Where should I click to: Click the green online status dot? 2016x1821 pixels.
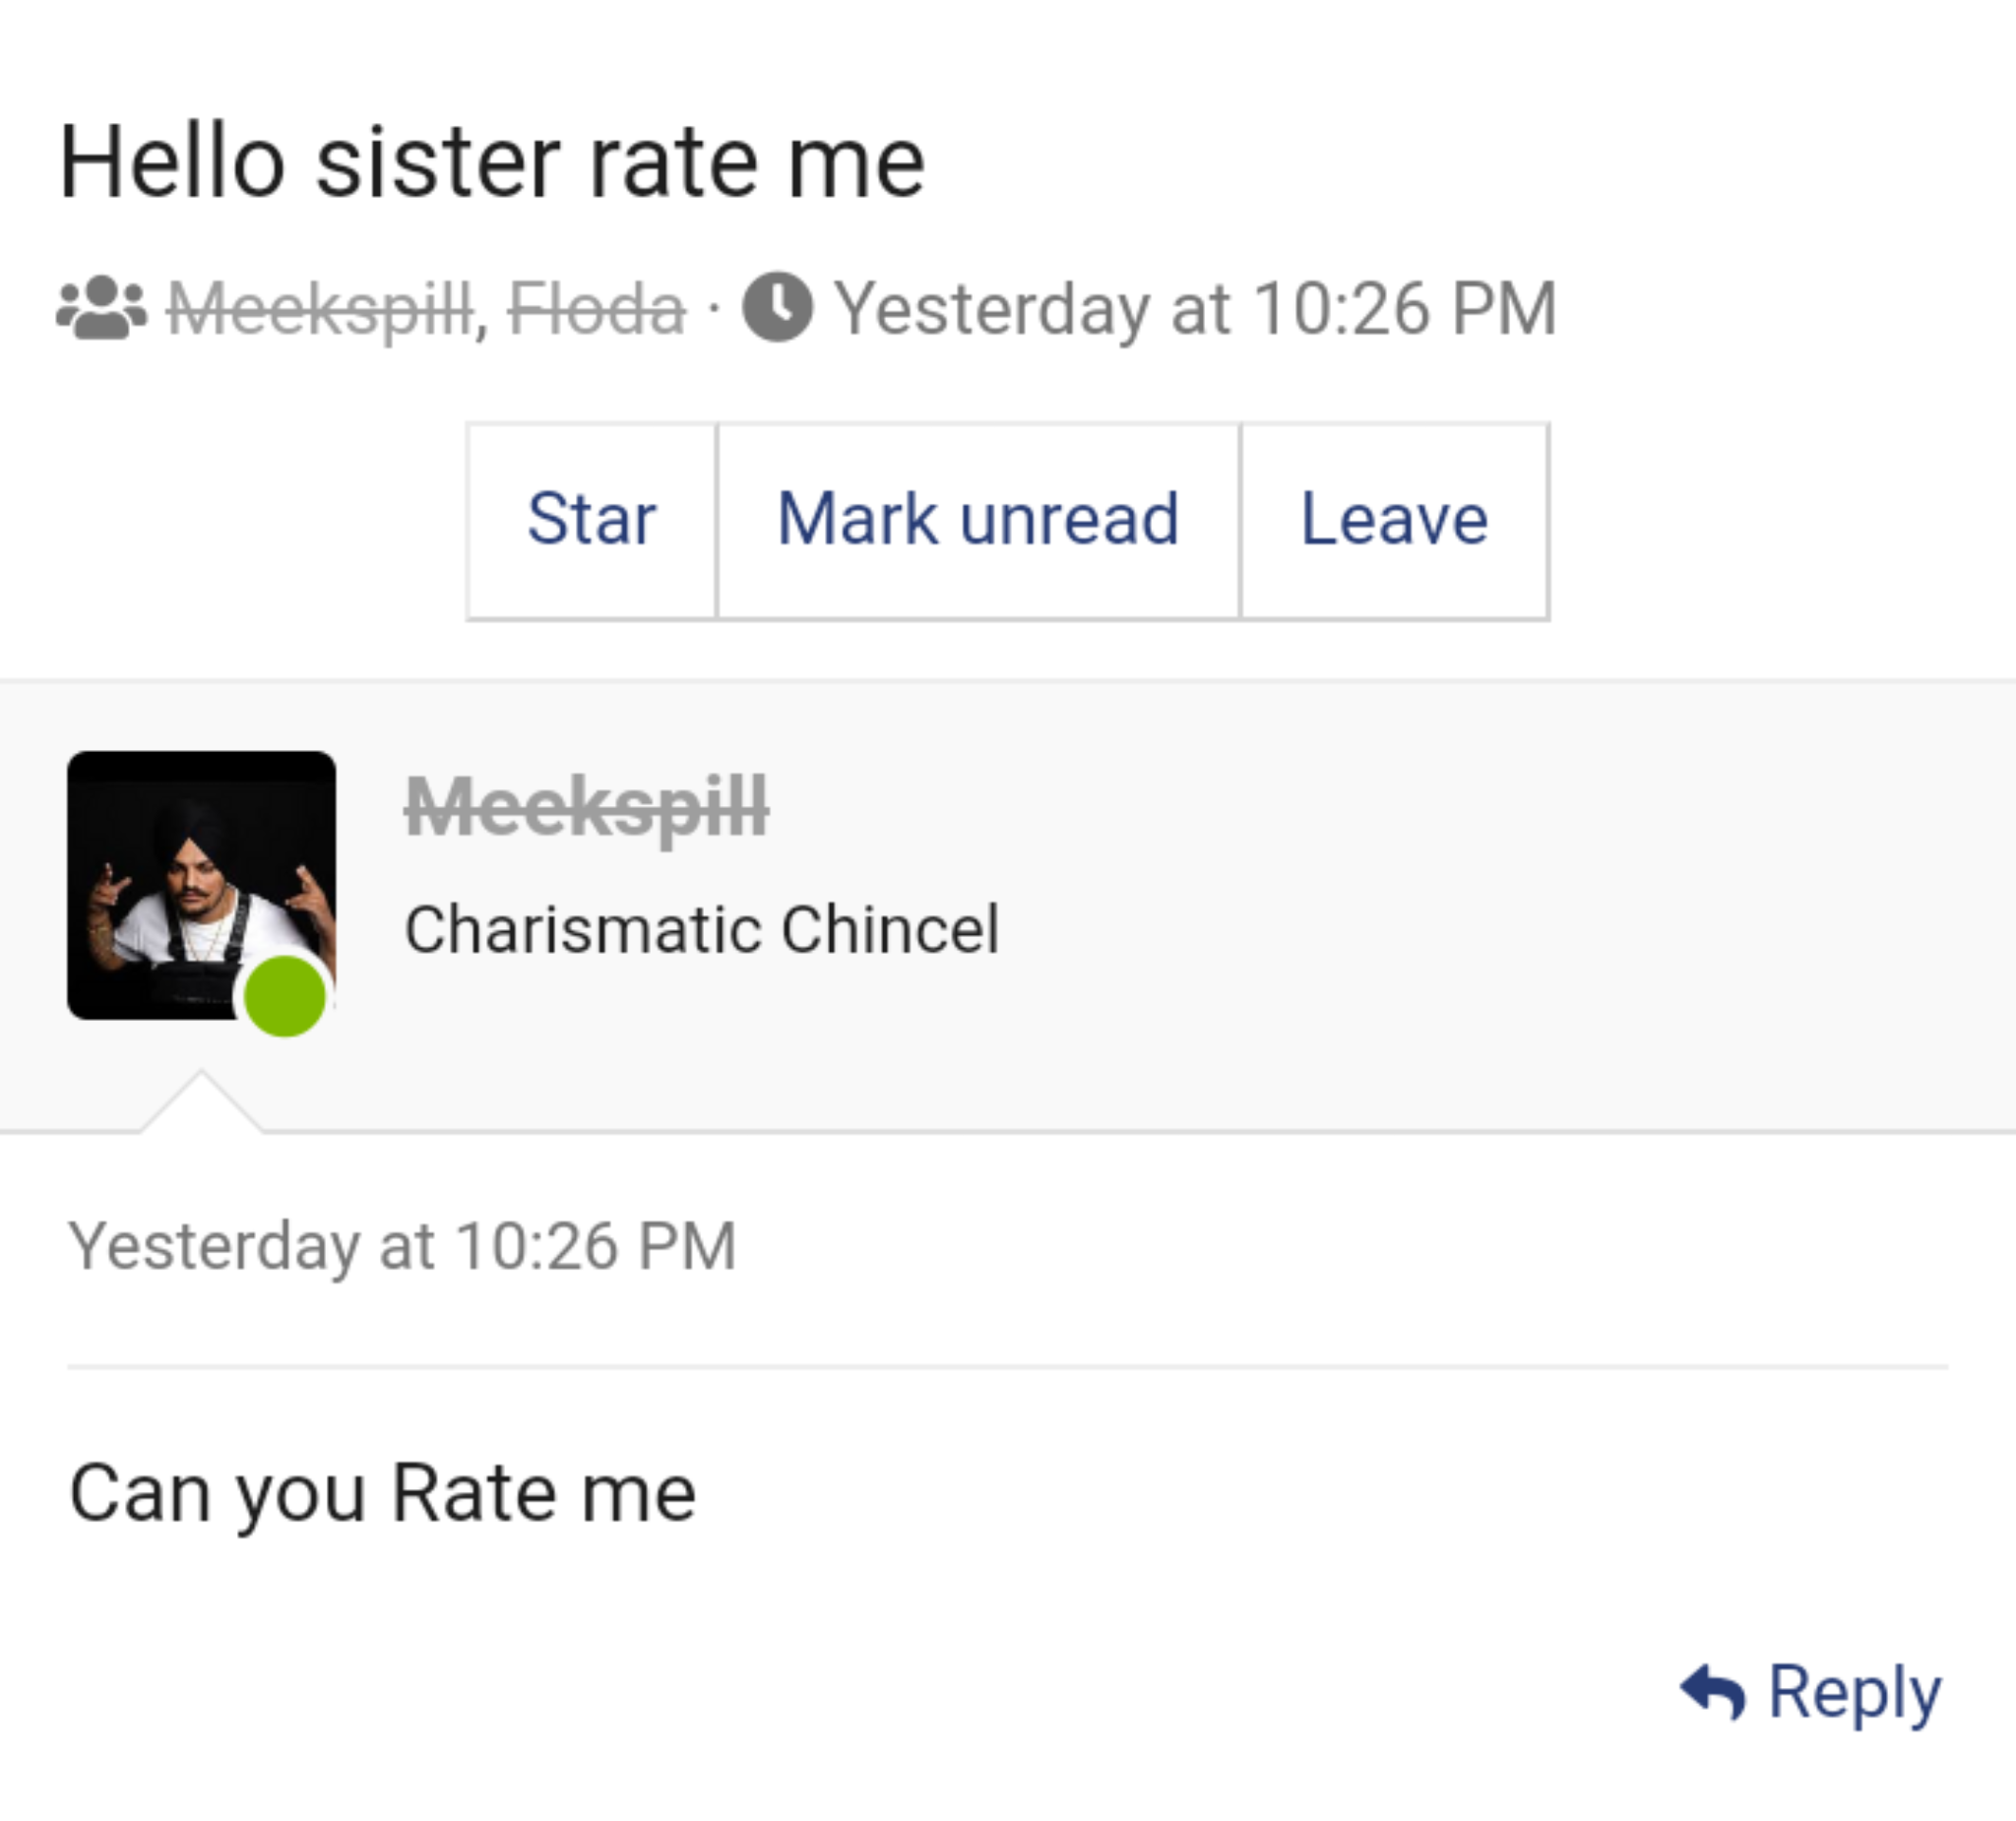[x=285, y=996]
